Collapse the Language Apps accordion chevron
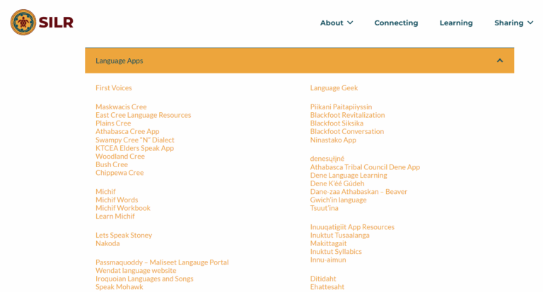This screenshot has width=543, height=292. pyautogui.click(x=500, y=61)
